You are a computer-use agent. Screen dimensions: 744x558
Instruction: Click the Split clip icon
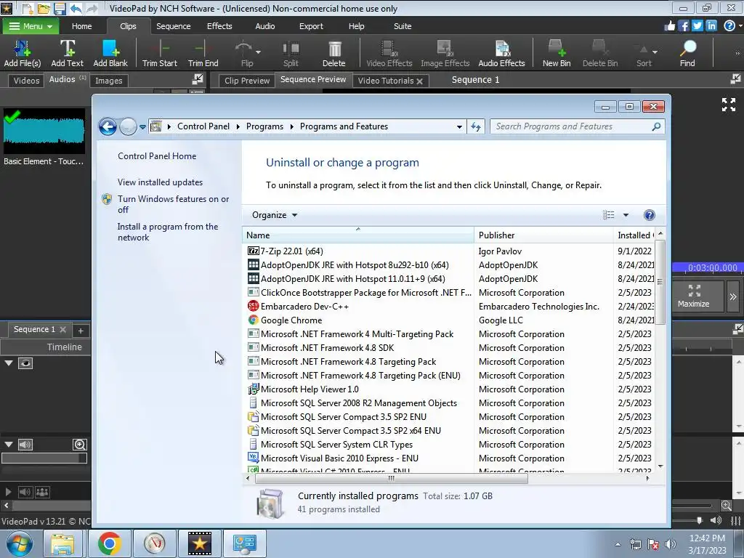tap(291, 53)
